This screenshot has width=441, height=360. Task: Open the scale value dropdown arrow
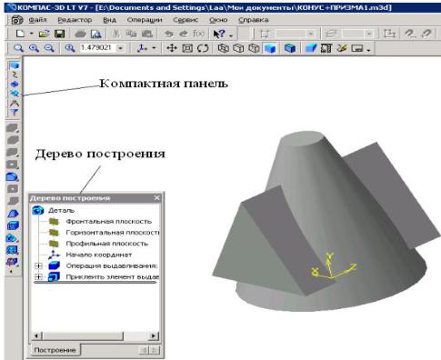click(120, 48)
